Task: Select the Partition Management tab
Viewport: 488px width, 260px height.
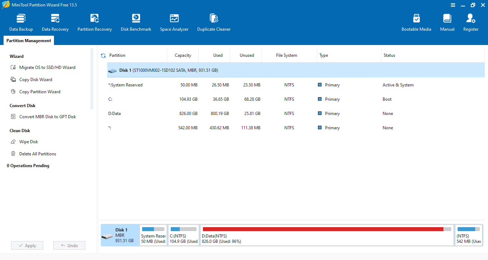Action: tap(29, 41)
